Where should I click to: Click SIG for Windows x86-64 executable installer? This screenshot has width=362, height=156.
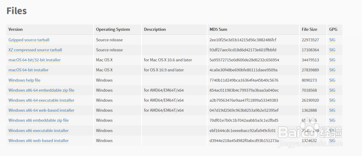pos(332,100)
